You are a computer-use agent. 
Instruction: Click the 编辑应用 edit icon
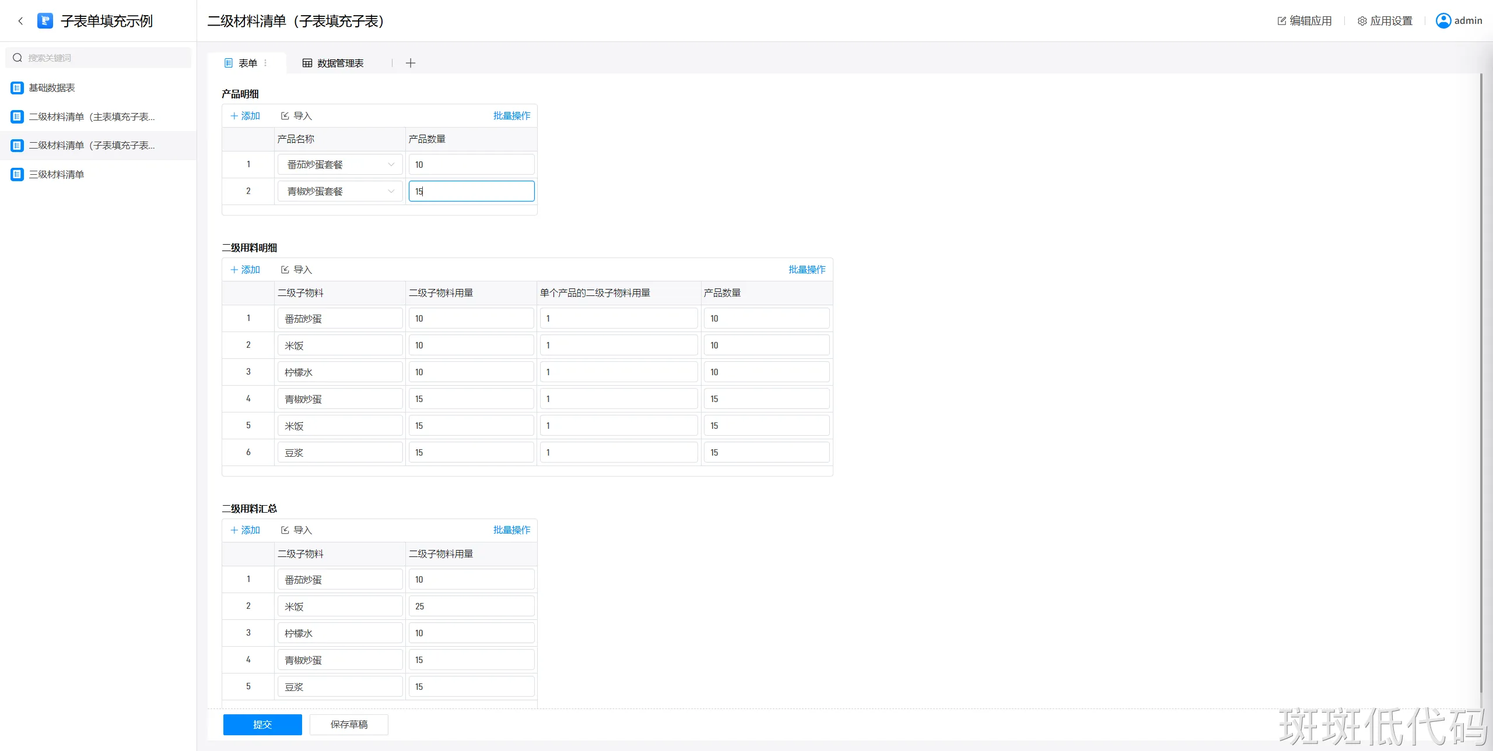(1282, 21)
